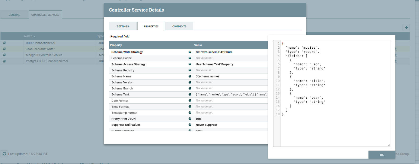Sort services by the Name column header
419x164 pixels.
(x=28, y=36)
